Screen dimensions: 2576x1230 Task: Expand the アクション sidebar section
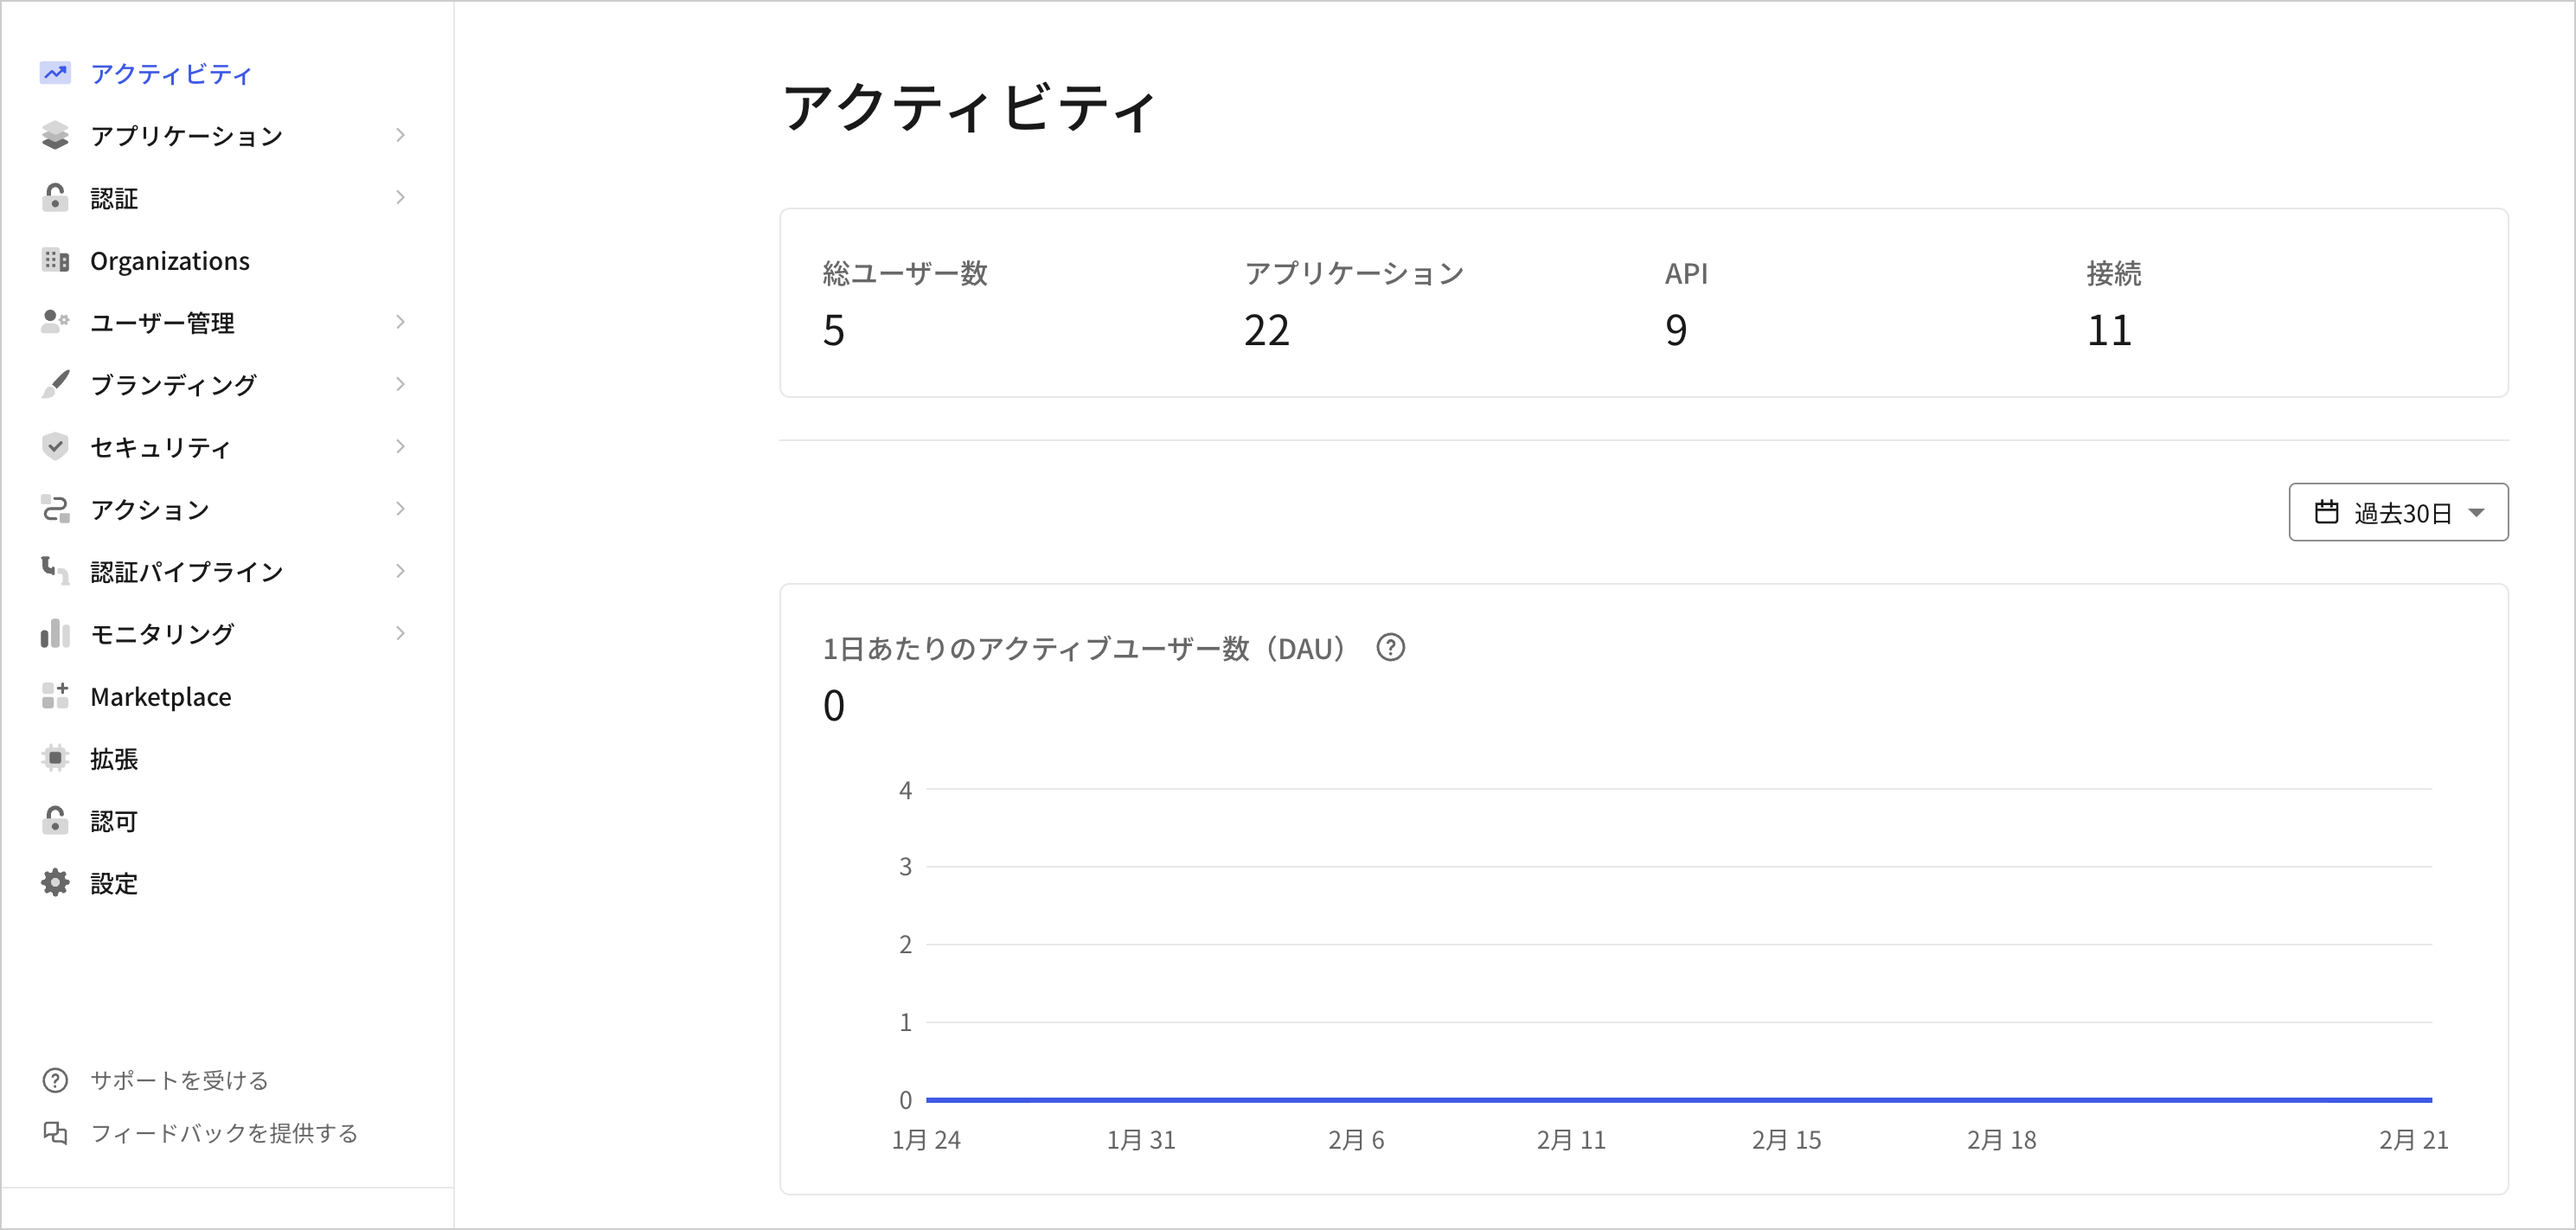[x=402, y=509]
